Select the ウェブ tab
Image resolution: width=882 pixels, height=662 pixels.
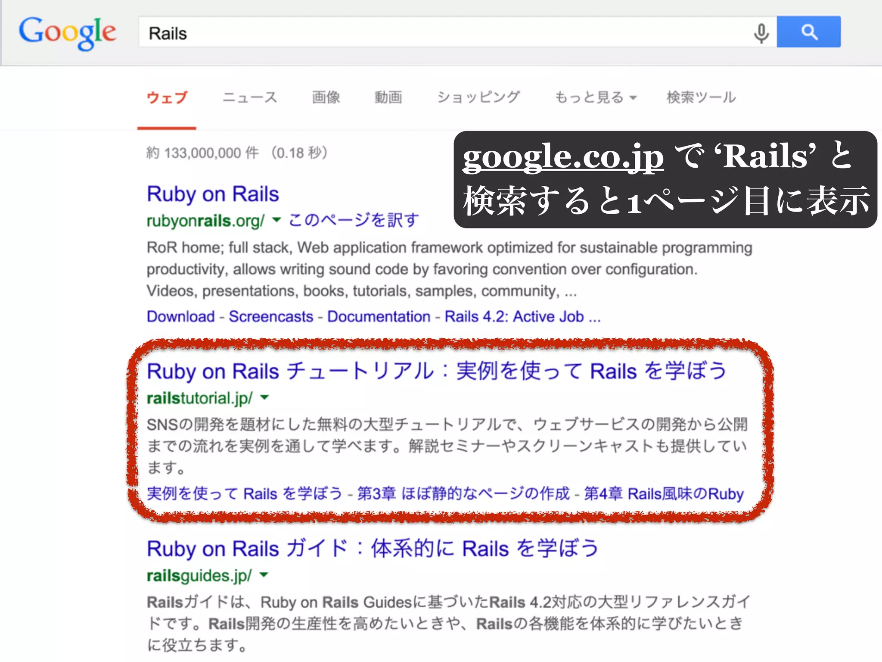(x=167, y=97)
